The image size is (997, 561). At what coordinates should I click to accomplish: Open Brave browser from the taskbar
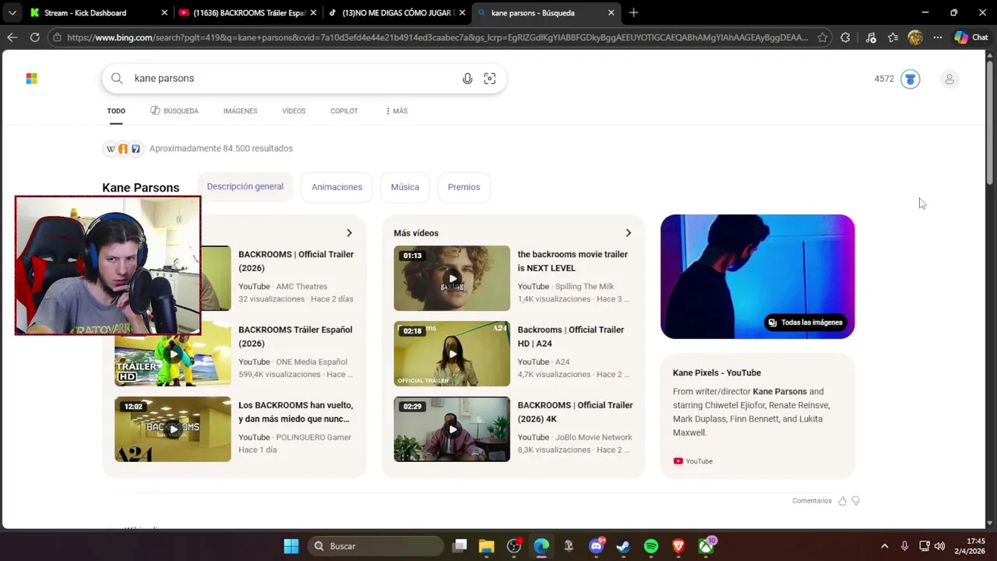point(678,546)
